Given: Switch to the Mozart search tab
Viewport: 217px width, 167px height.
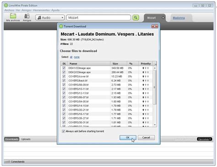Looking at the screenshot, I should [152, 18].
